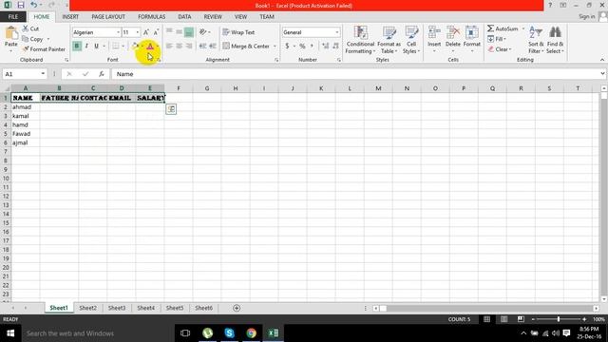
Task: Click the Font Color A icon
Action: tap(150, 47)
